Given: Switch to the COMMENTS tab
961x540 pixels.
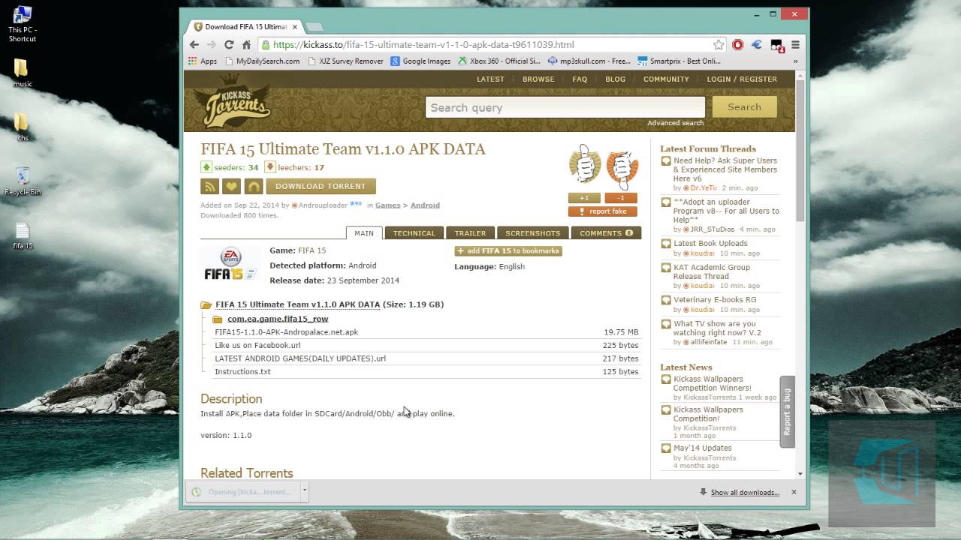Looking at the screenshot, I should pos(606,232).
